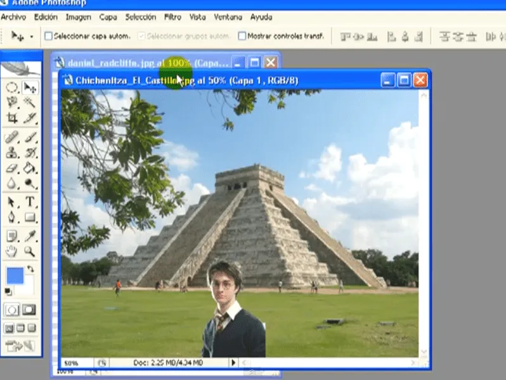The image size is (506, 380).
Task: Select the Hand tool
Action: pyautogui.click(x=12, y=251)
